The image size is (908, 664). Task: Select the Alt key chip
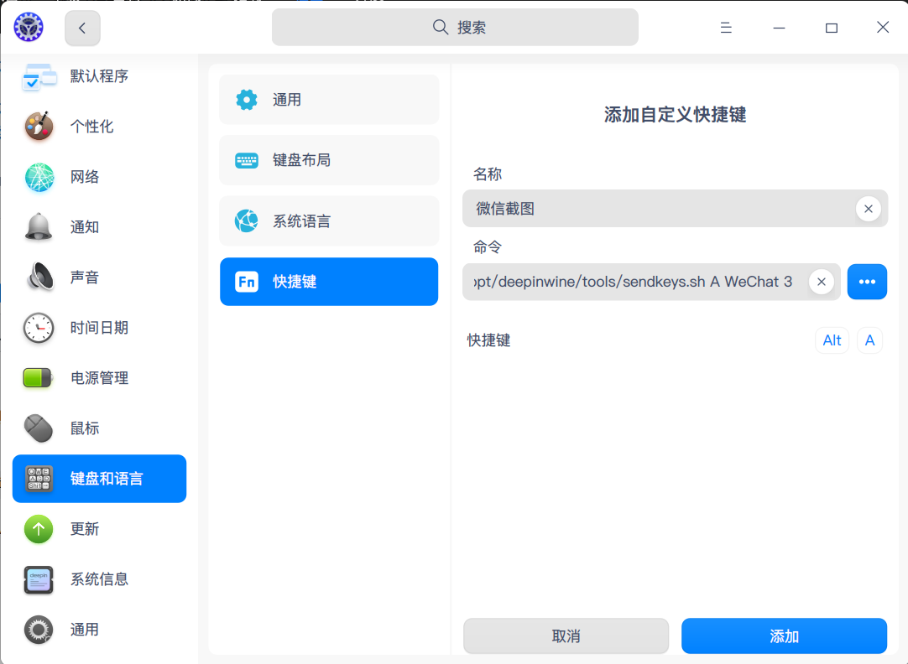pyautogui.click(x=832, y=340)
